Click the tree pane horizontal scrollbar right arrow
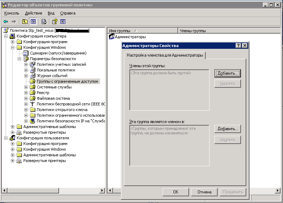Screen dimensions: 283x203 102,190
